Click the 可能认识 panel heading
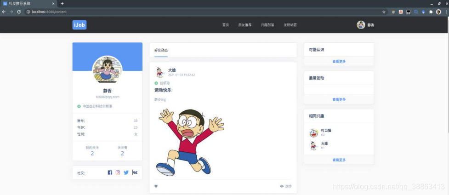 pos(317,50)
